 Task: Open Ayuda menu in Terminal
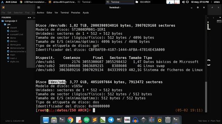pos(86,13)
